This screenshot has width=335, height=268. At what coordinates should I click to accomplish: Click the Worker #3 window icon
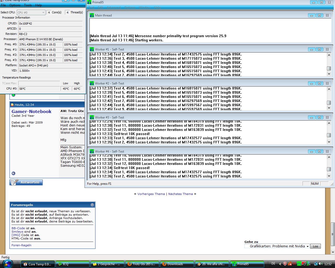92,118
